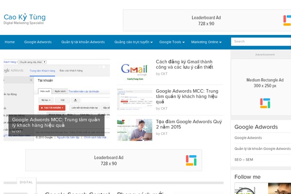Open the featured Adwords MCC slider image
291x194 pixels.
(57, 100)
